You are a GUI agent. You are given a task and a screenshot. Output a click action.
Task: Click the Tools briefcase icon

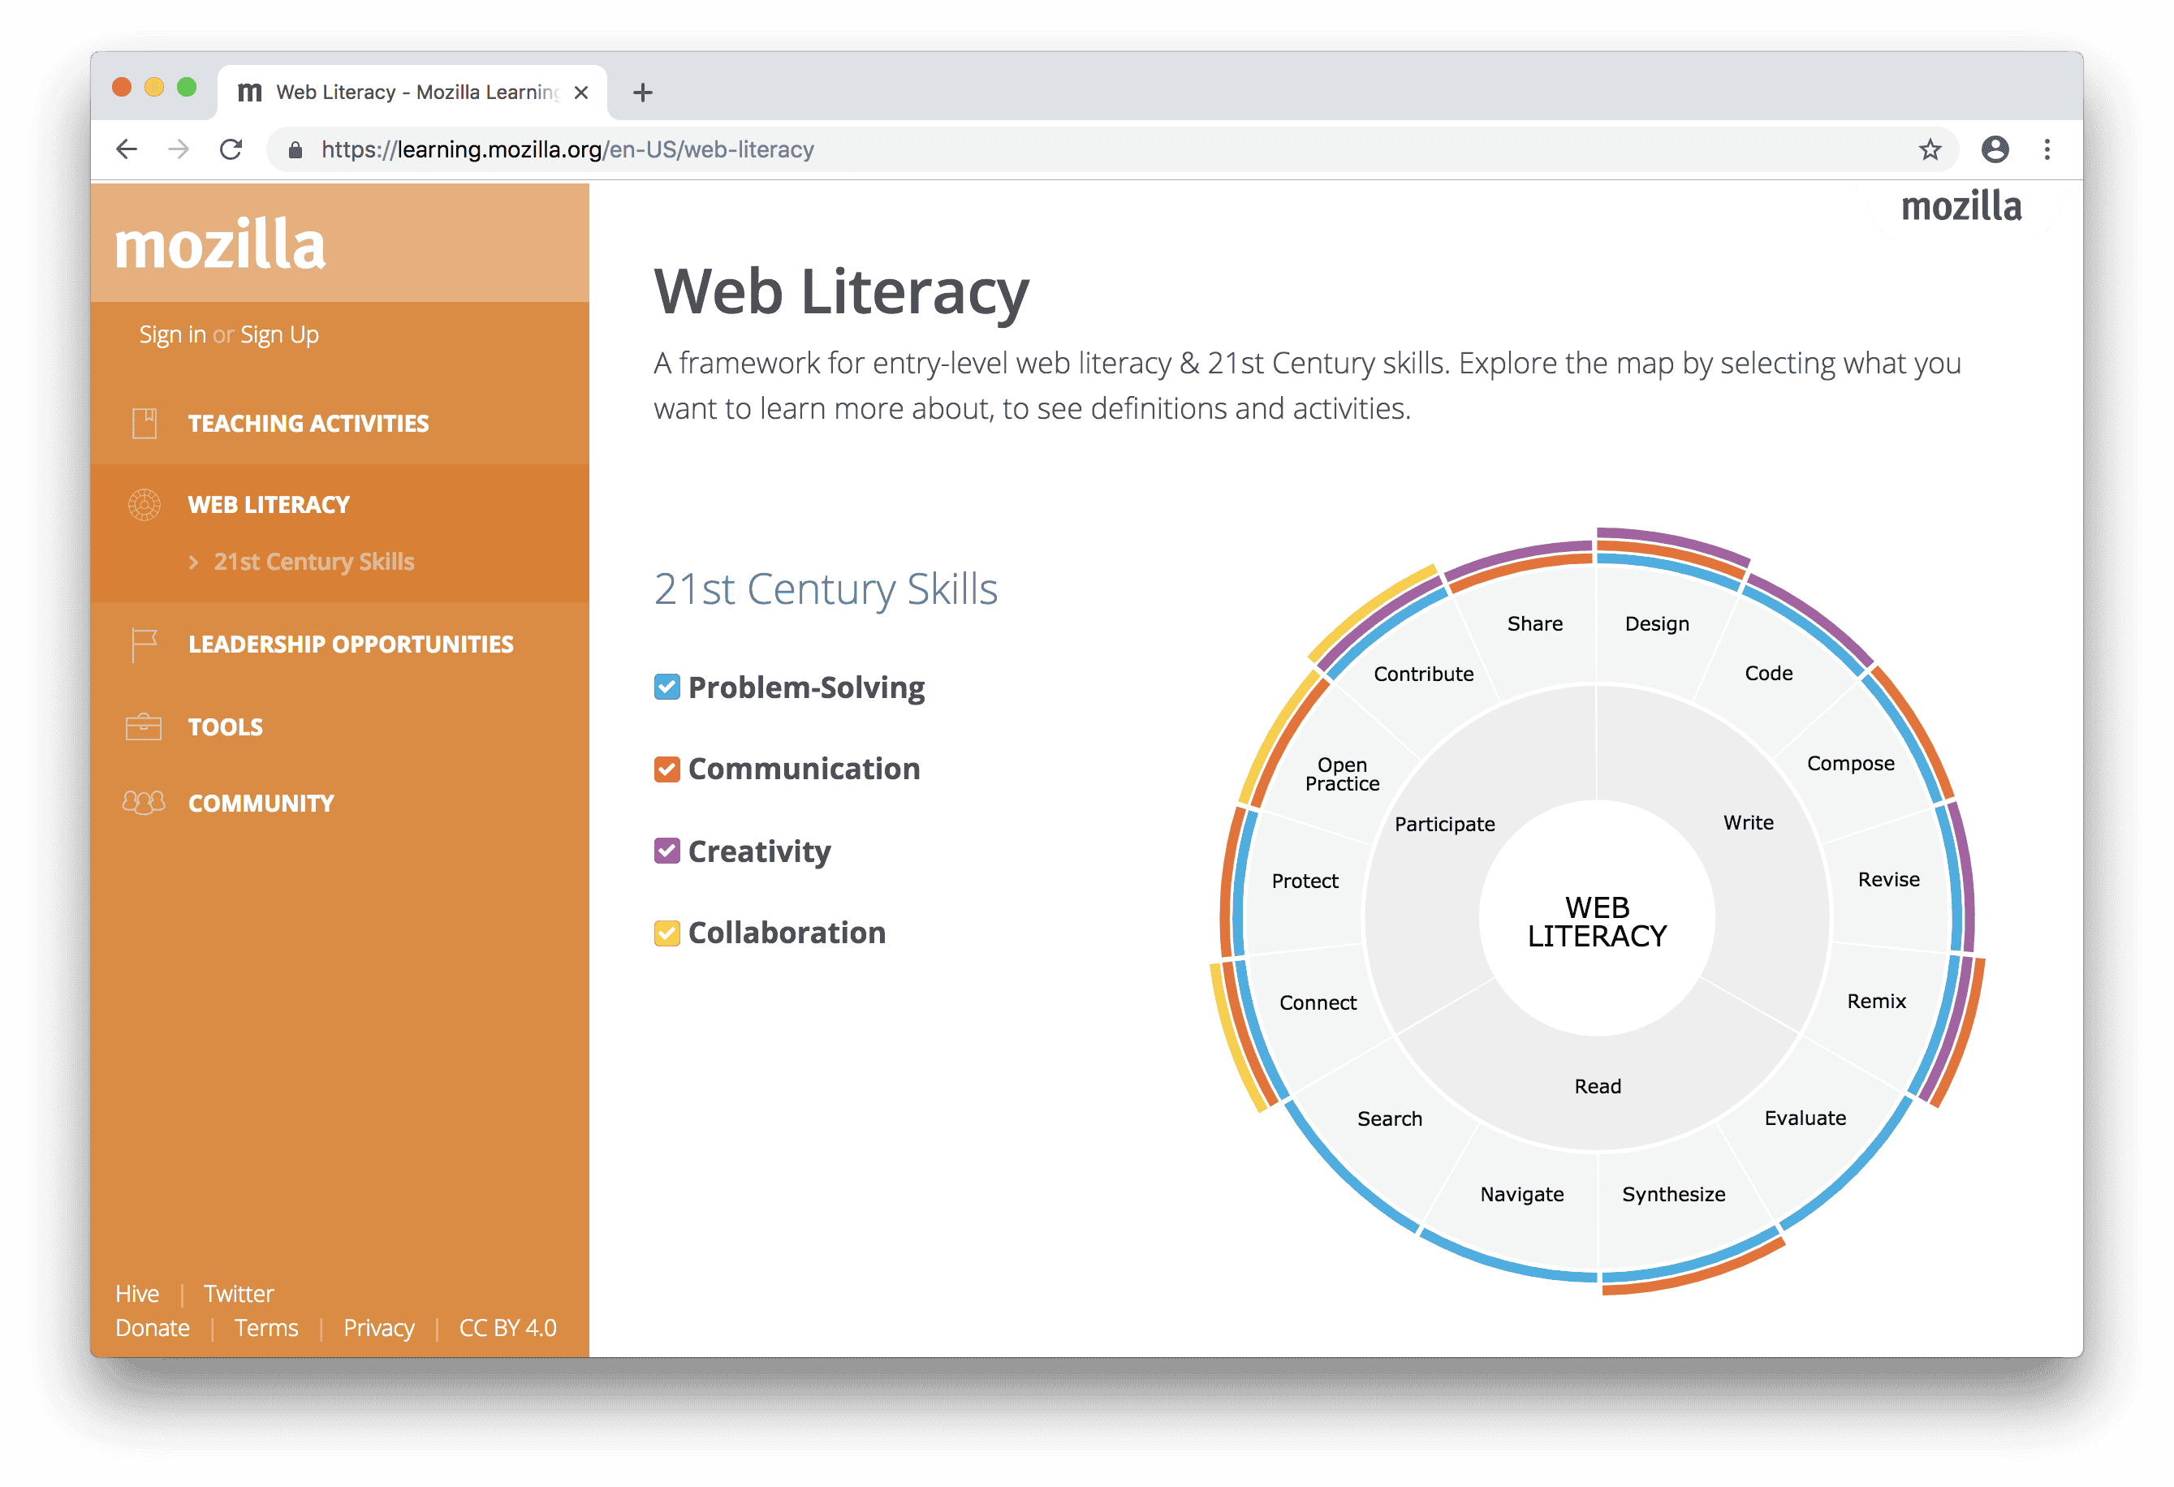(x=144, y=726)
